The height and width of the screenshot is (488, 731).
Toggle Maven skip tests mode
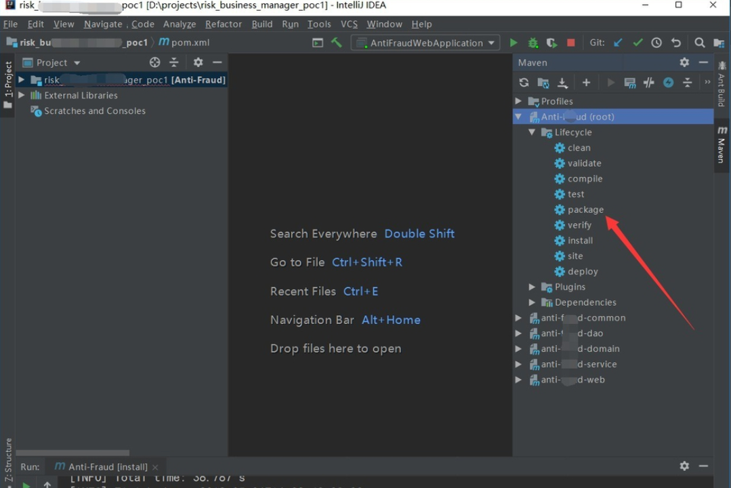coord(669,83)
